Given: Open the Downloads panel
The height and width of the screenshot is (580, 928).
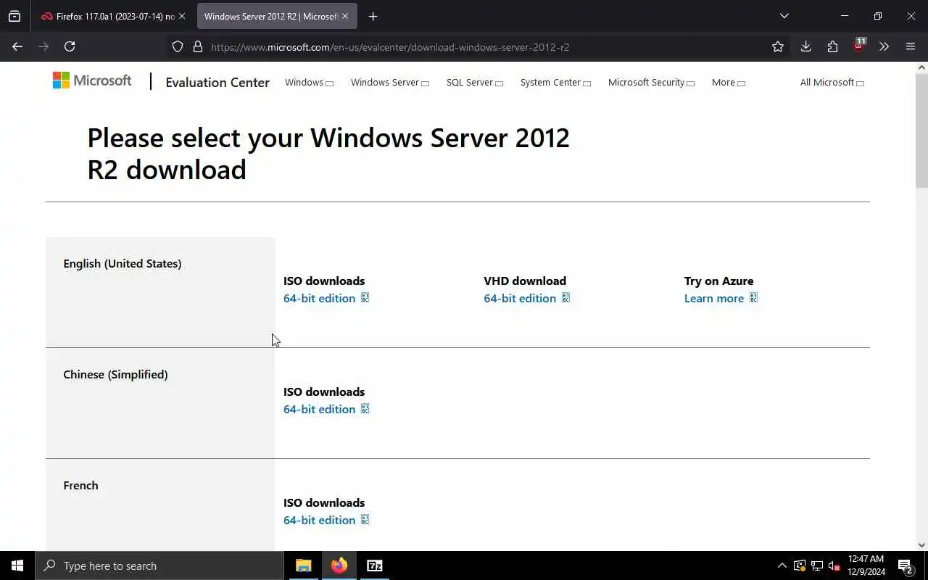Looking at the screenshot, I should [805, 46].
